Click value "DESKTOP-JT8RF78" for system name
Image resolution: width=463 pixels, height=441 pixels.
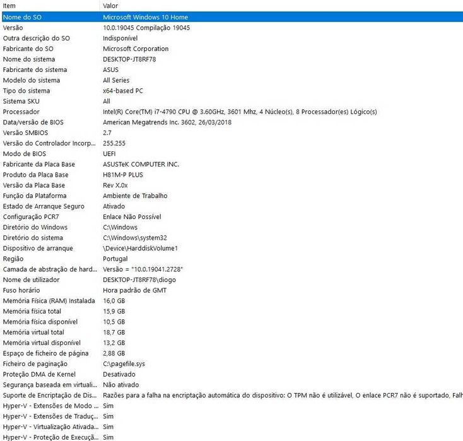[129, 59]
